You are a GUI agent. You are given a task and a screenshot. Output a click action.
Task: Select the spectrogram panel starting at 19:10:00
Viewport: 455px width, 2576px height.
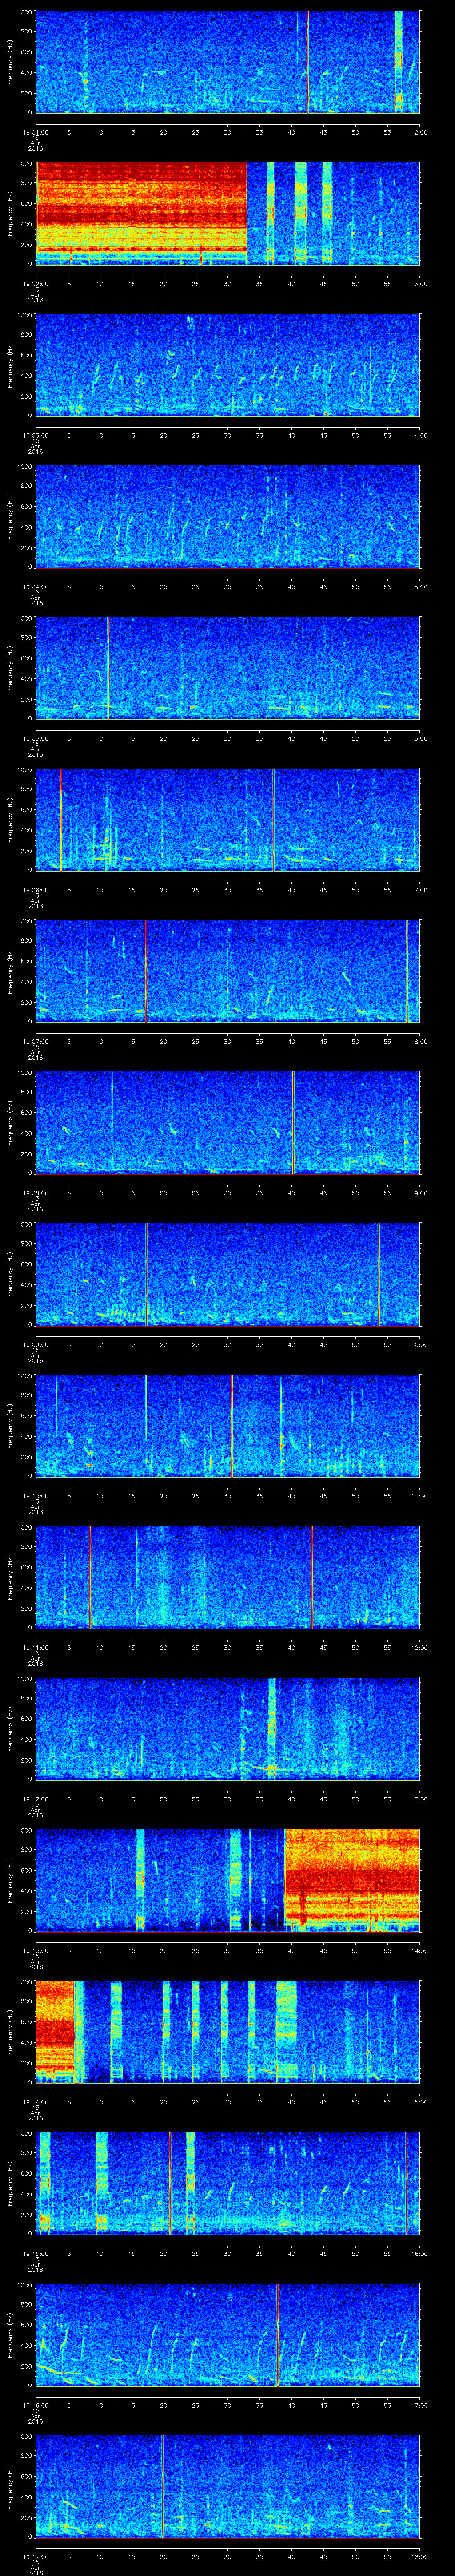228,1425
